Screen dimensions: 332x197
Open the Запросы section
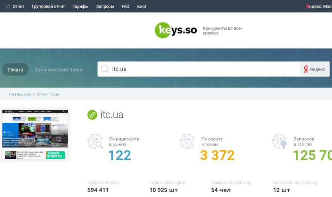(105, 7)
